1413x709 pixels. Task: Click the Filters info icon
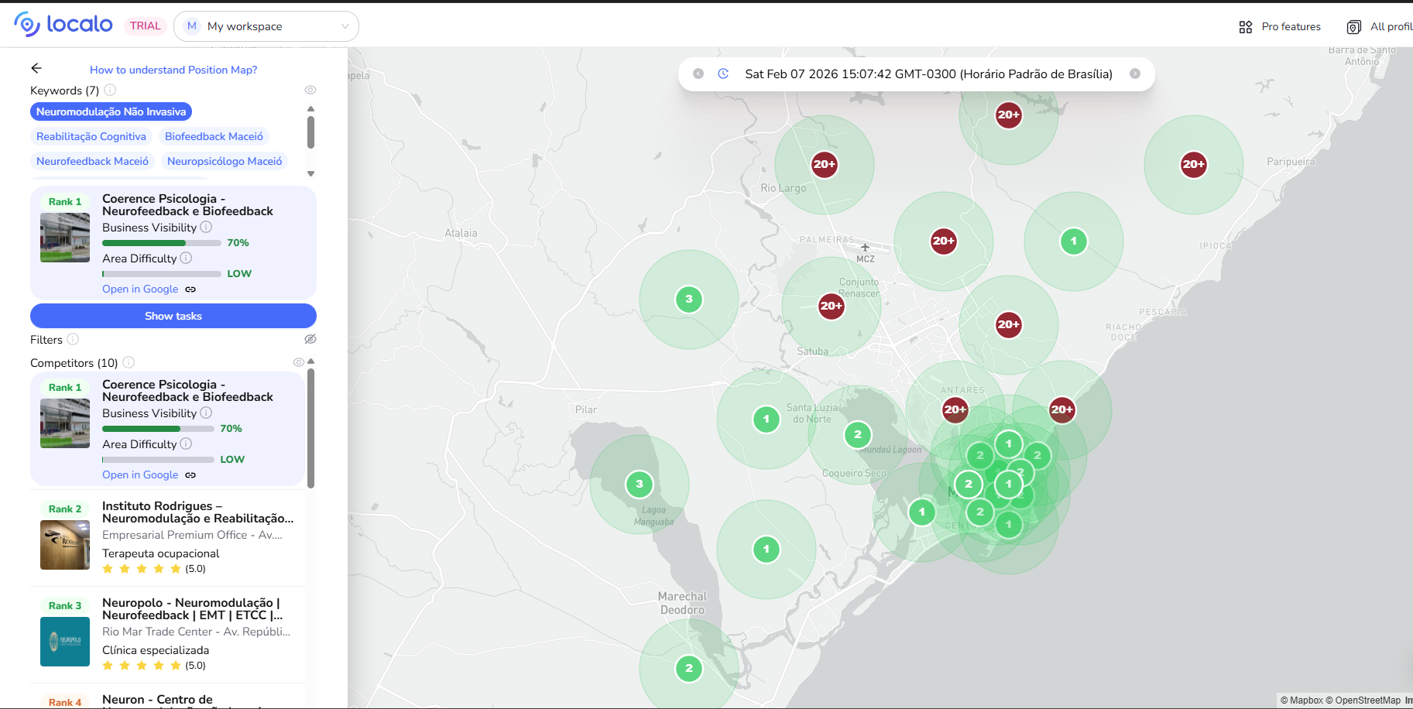click(73, 339)
